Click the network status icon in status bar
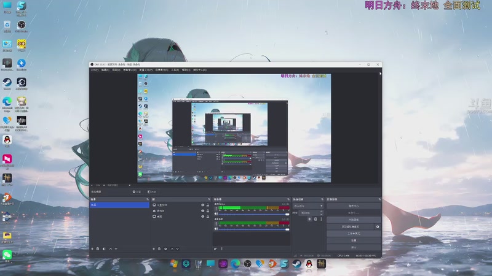The width and height of the screenshot is (492, 276). [x=295, y=256]
